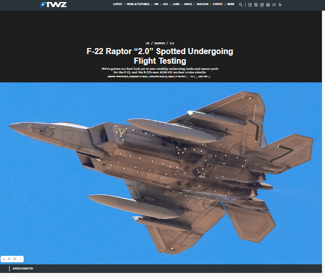
Task: Follow the last breadcrumb link after Bombers
Action: (172, 43)
